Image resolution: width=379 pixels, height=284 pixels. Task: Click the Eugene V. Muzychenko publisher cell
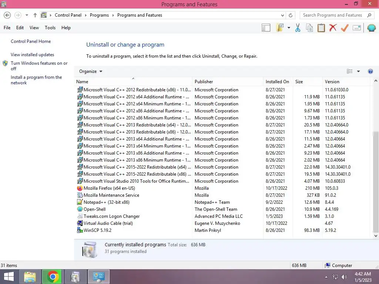pyautogui.click(x=217, y=223)
